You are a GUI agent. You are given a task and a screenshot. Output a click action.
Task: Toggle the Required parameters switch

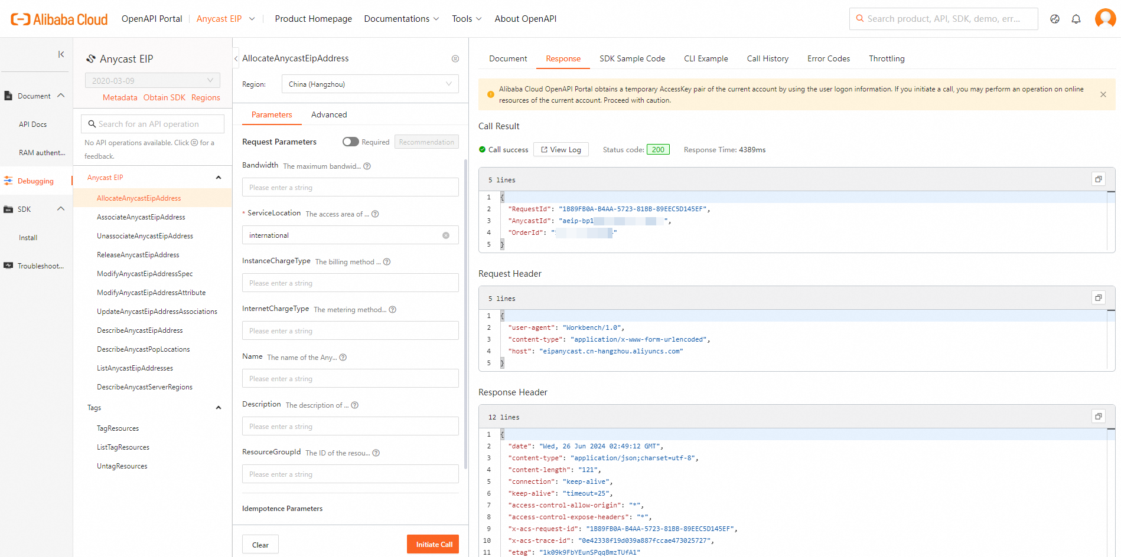pyautogui.click(x=351, y=142)
